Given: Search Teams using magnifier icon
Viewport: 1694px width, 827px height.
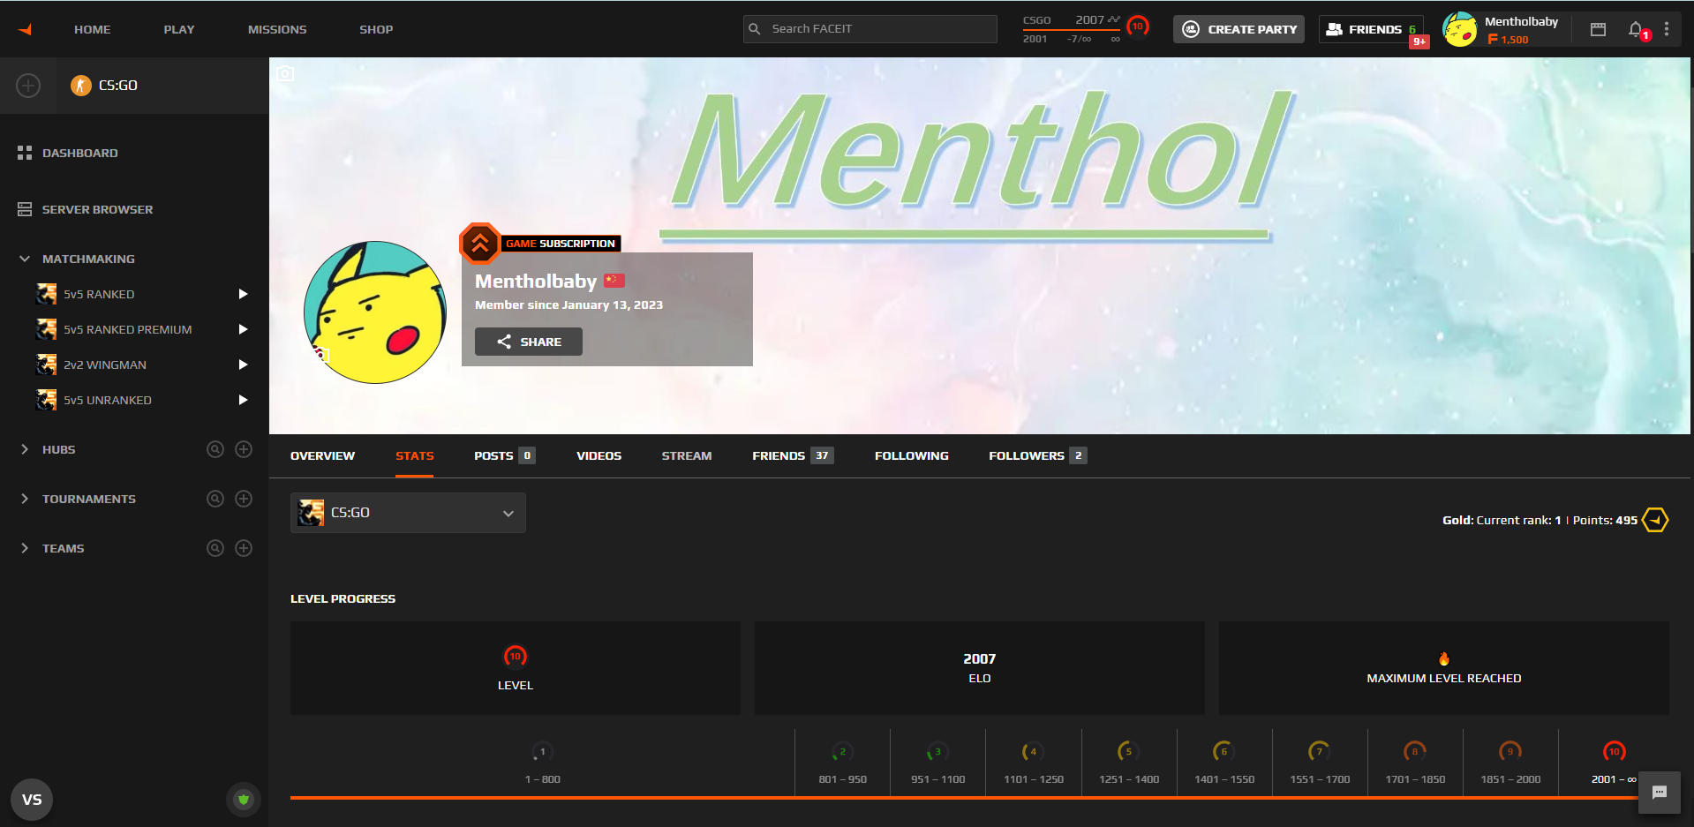Looking at the screenshot, I should 215,548.
